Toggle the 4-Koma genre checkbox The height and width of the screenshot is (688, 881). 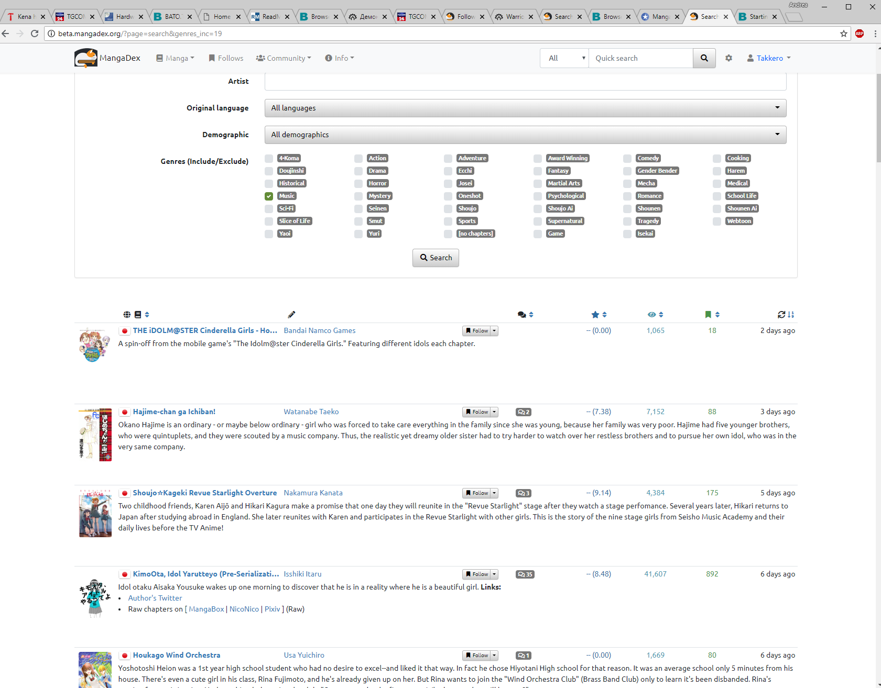(269, 159)
